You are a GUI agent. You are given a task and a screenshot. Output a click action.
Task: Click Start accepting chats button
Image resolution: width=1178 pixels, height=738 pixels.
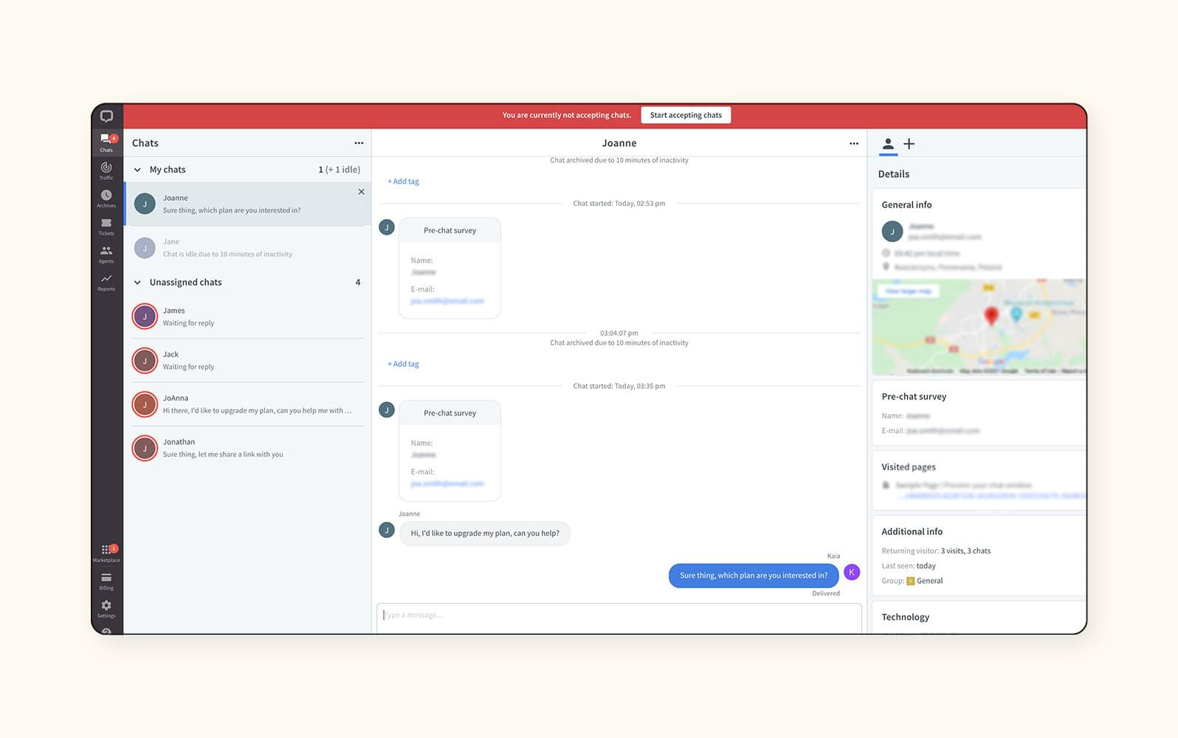[686, 115]
